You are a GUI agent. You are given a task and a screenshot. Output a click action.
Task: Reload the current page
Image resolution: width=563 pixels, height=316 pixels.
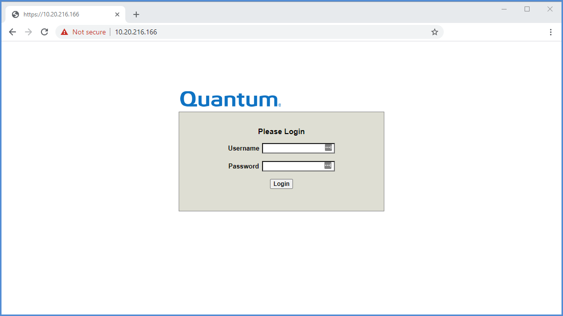point(44,32)
